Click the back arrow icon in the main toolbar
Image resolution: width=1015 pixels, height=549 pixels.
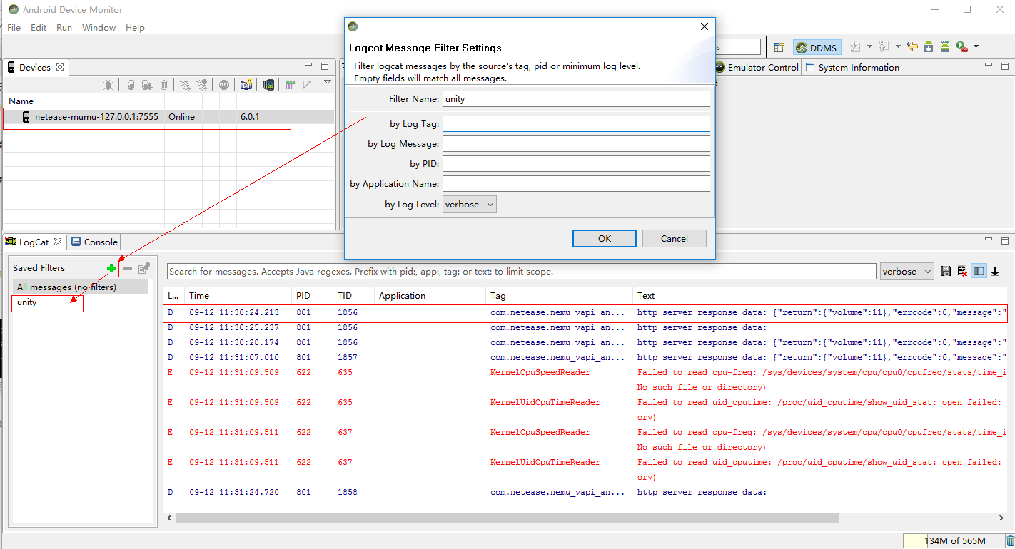912,47
